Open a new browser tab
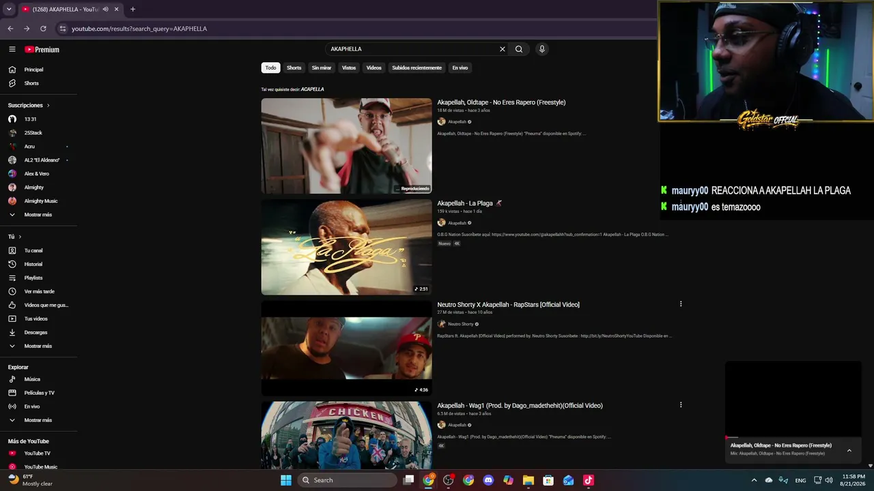 click(132, 10)
